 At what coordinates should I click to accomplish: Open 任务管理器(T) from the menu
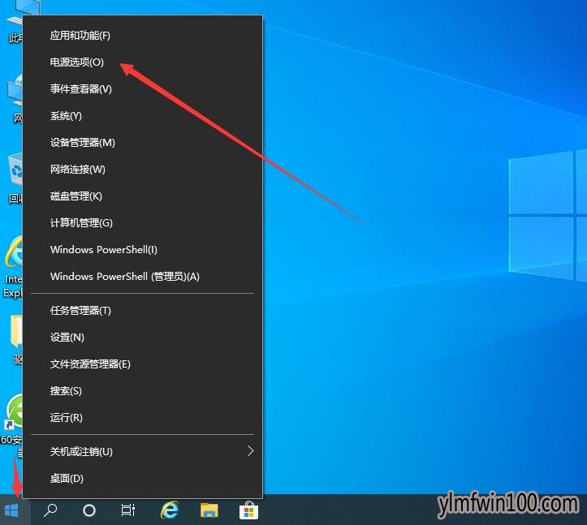tap(142, 311)
